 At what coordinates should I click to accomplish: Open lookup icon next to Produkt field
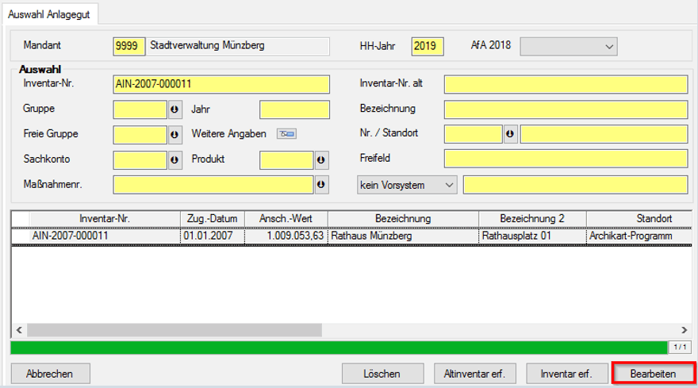pos(321,160)
